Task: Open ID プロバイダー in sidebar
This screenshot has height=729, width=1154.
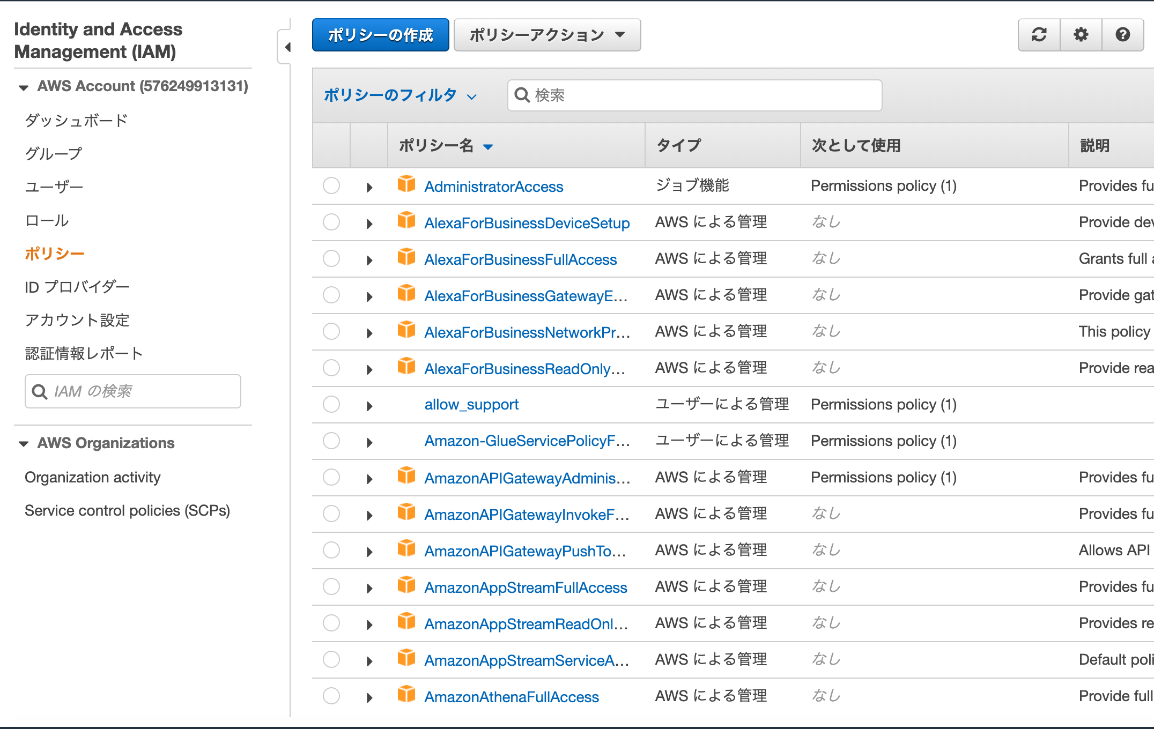Action: [77, 287]
